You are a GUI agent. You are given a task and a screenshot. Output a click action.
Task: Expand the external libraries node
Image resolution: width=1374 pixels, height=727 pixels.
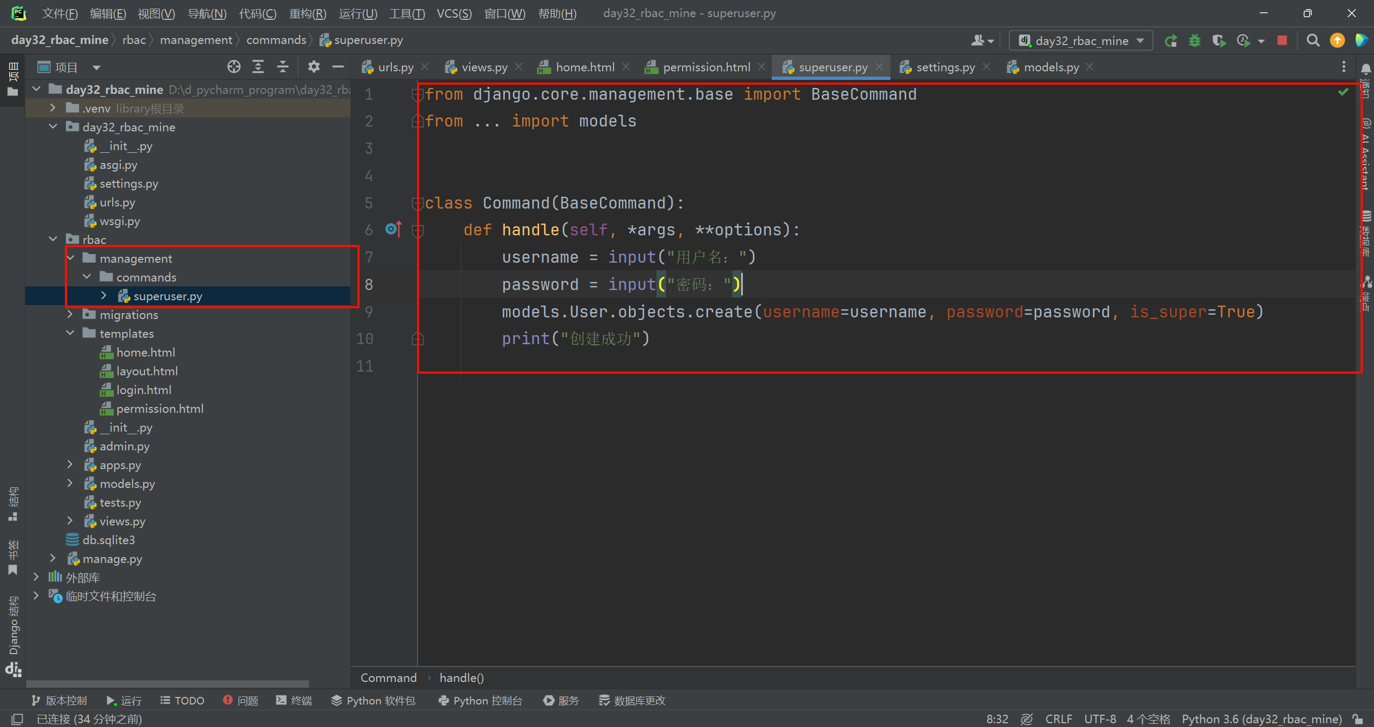pyautogui.click(x=36, y=577)
